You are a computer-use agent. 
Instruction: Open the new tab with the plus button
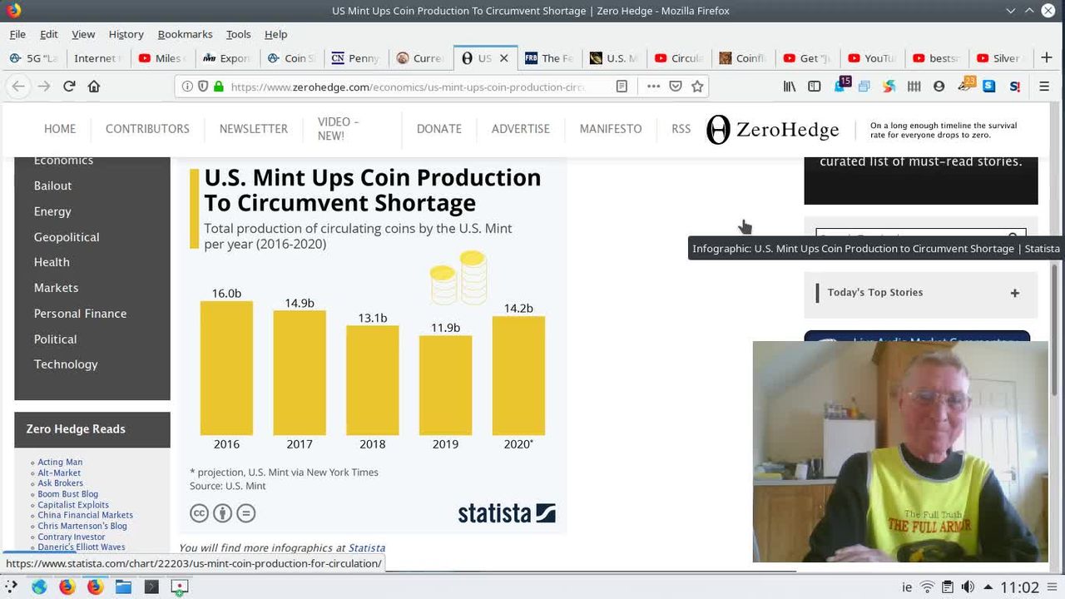1046,58
